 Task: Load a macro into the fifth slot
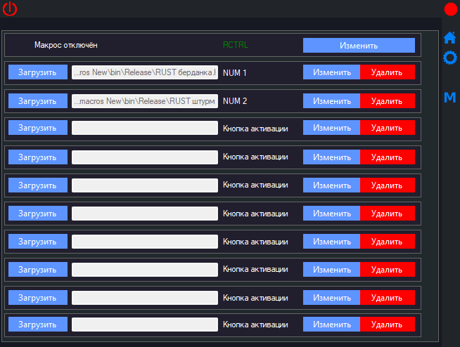[38, 185]
